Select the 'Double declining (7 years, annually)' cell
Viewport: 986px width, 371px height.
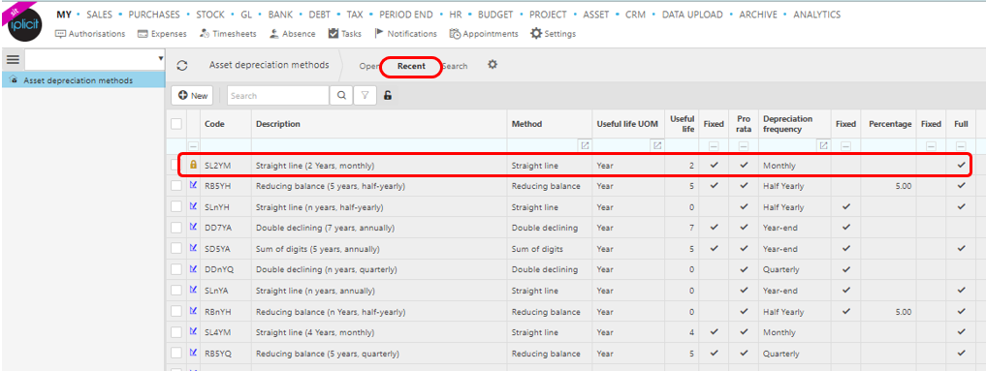pos(379,228)
